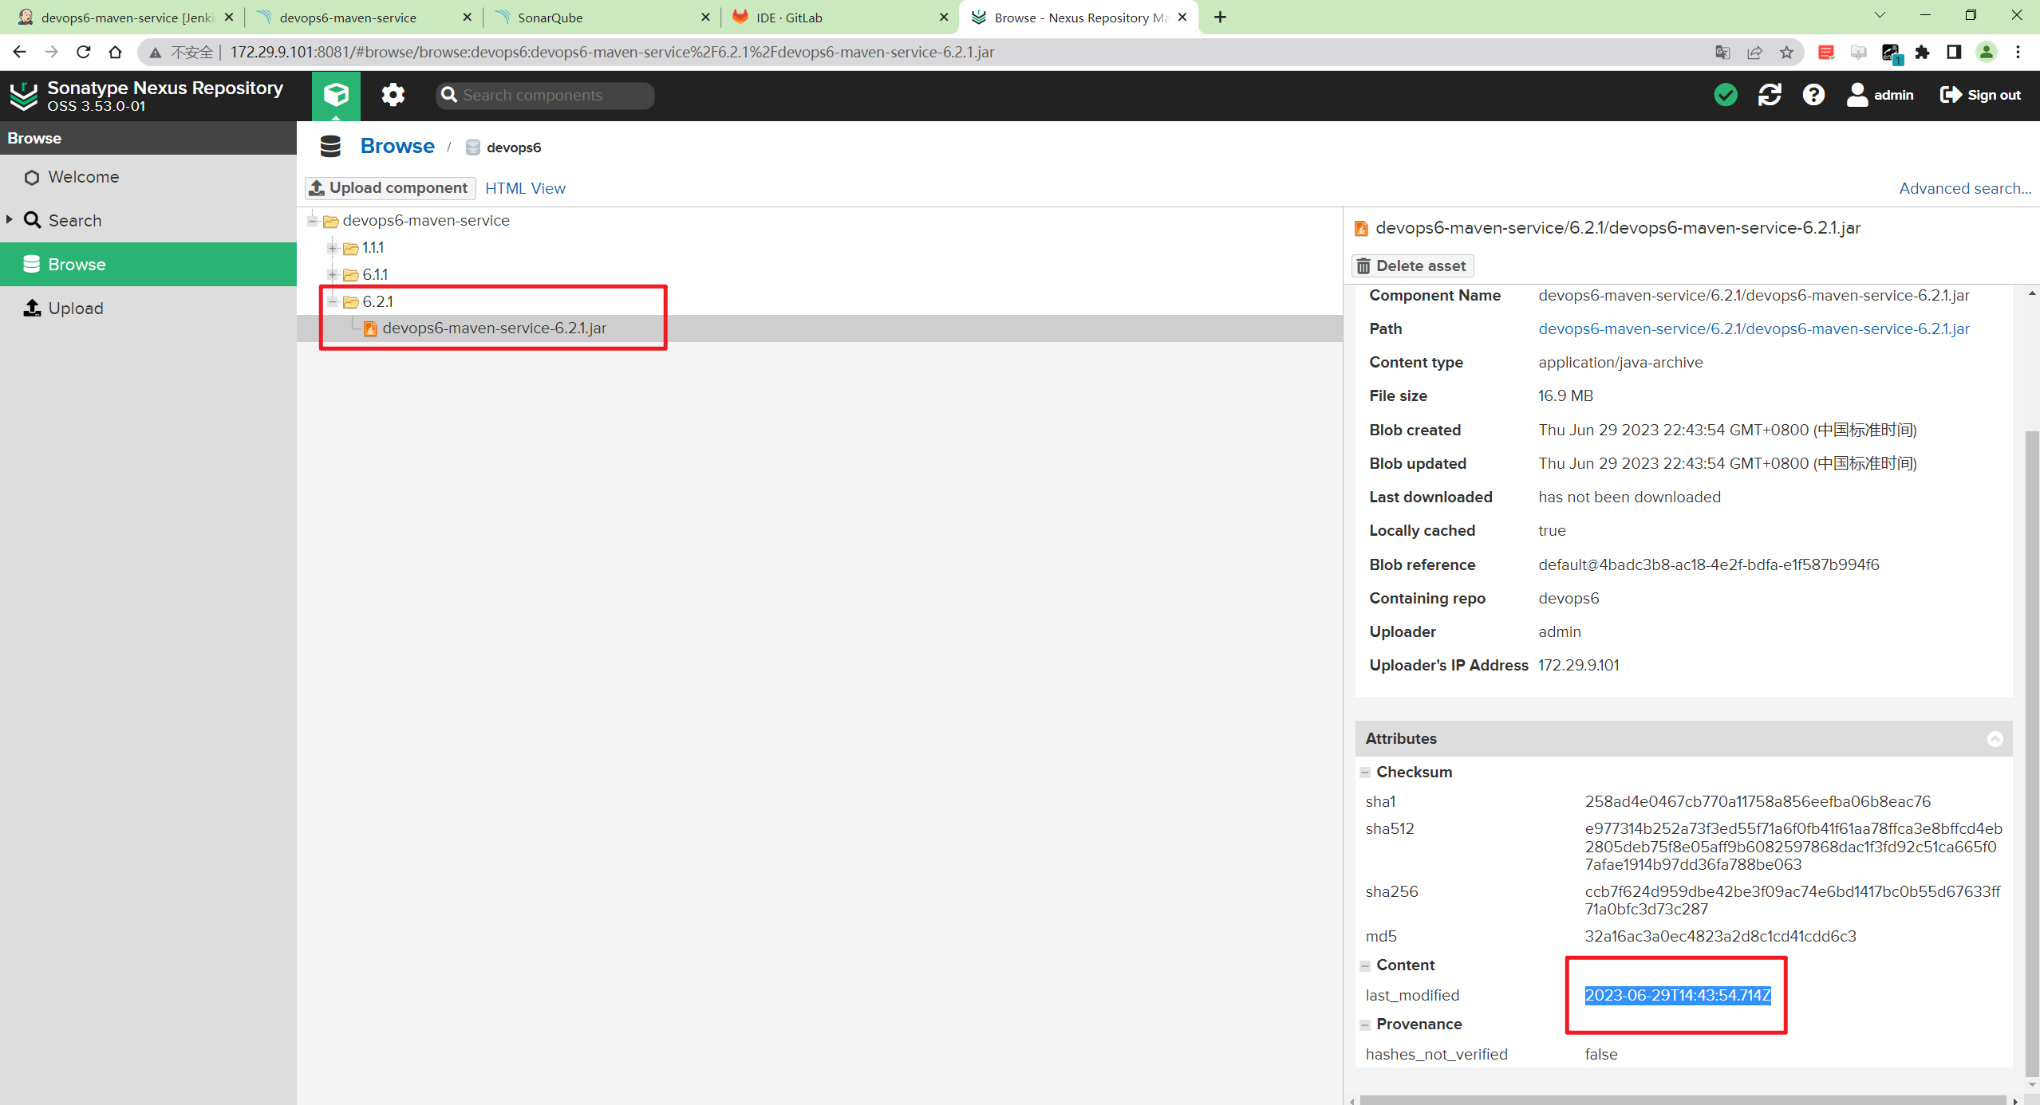Focus the Search components field
The image size is (2040, 1105).
click(x=546, y=95)
